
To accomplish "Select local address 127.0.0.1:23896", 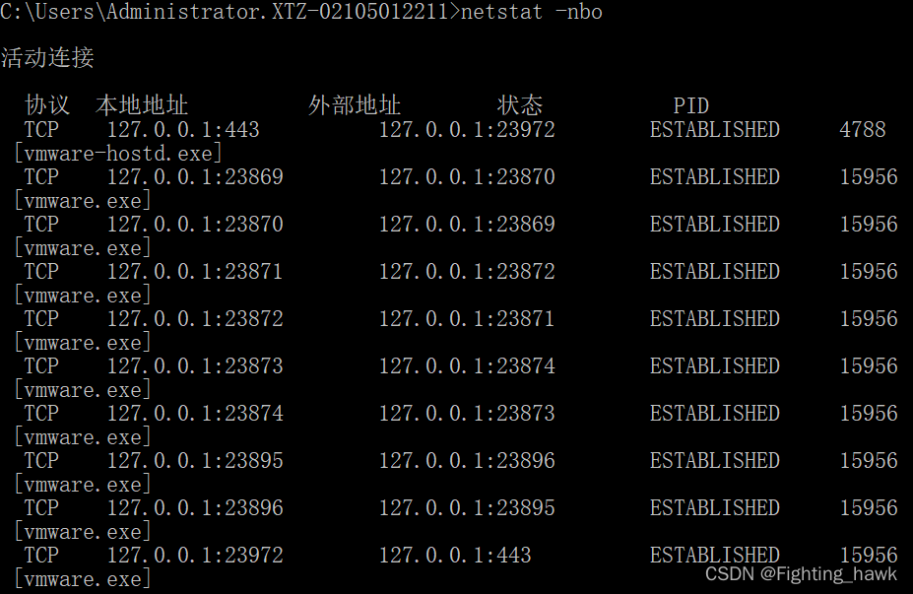I will pyautogui.click(x=195, y=508).
